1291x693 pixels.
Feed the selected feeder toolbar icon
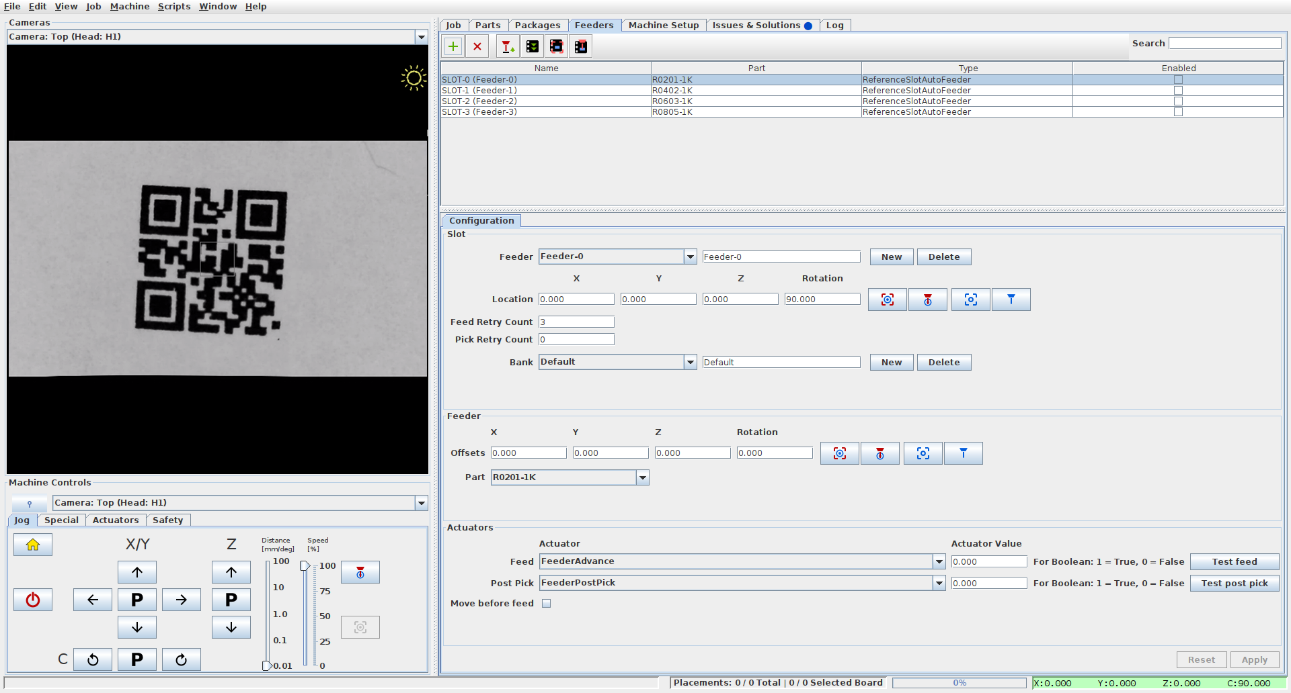(533, 46)
